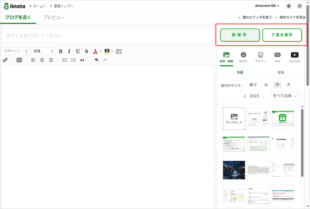Open the YouTube embed panel

[x=294, y=57]
